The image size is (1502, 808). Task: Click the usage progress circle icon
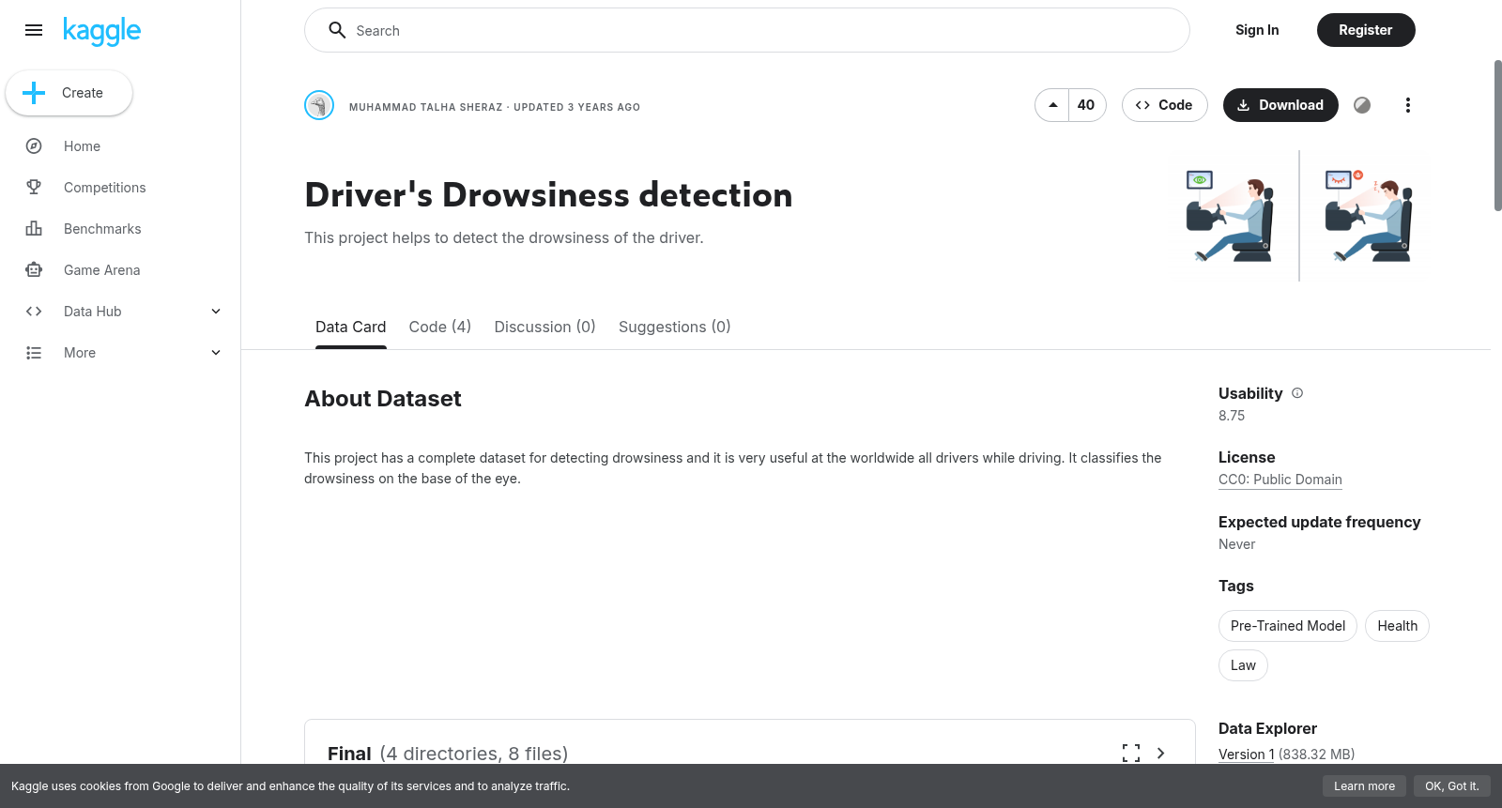click(1362, 105)
